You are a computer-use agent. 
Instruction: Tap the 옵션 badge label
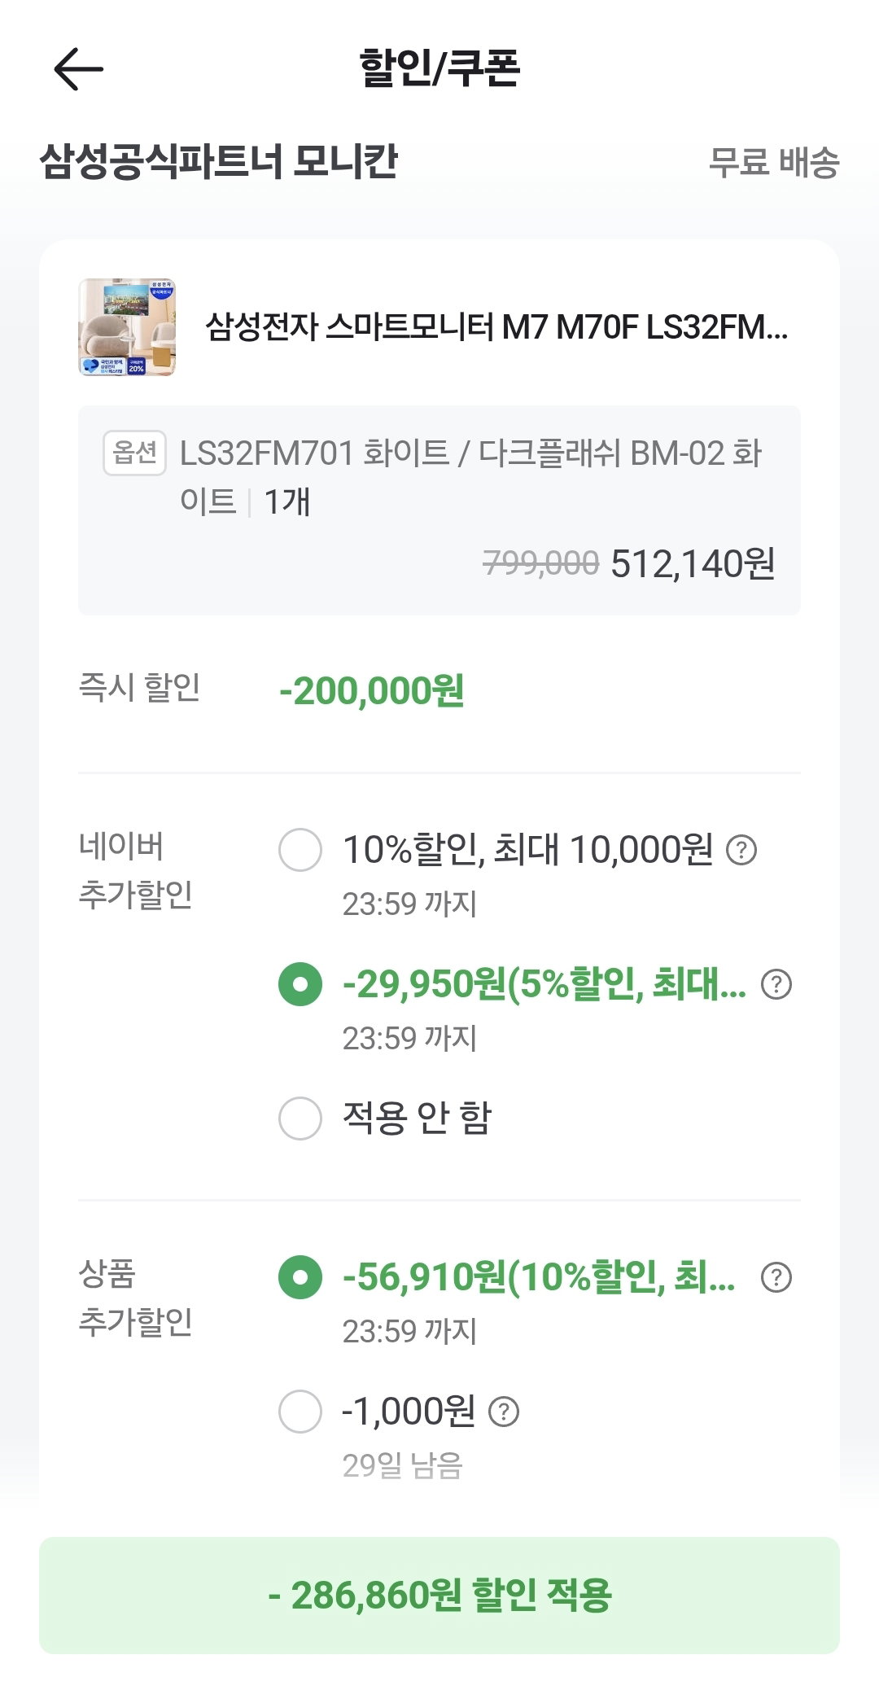tap(134, 453)
